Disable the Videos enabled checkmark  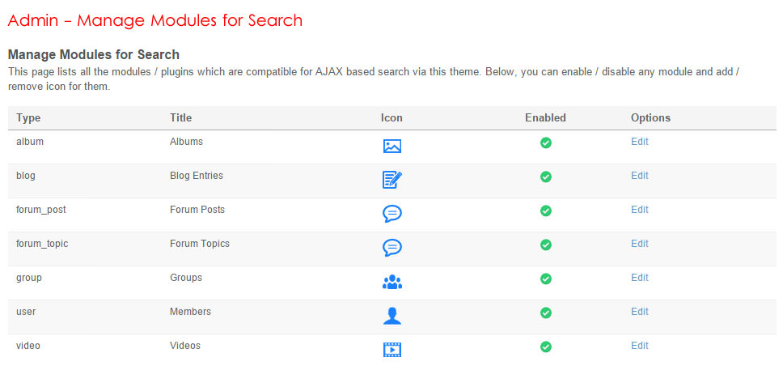pyautogui.click(x=546, y=347)
